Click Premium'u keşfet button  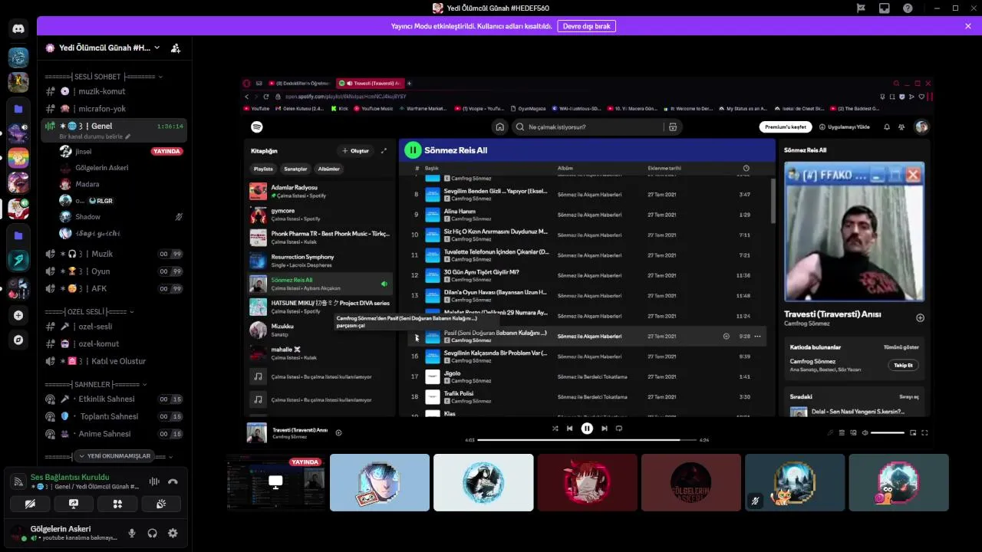(x=786, y=127)
